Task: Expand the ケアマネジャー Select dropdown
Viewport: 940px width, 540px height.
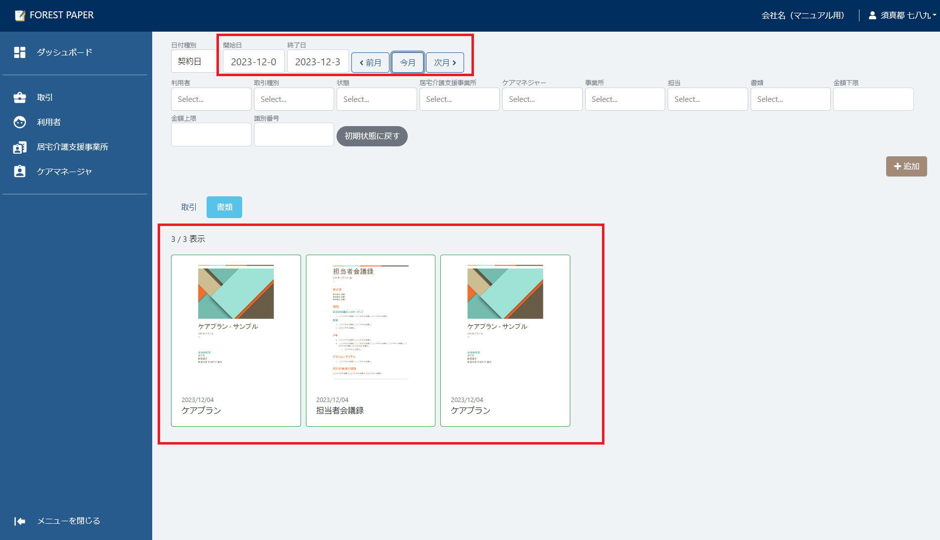Action: pos(542,99)
